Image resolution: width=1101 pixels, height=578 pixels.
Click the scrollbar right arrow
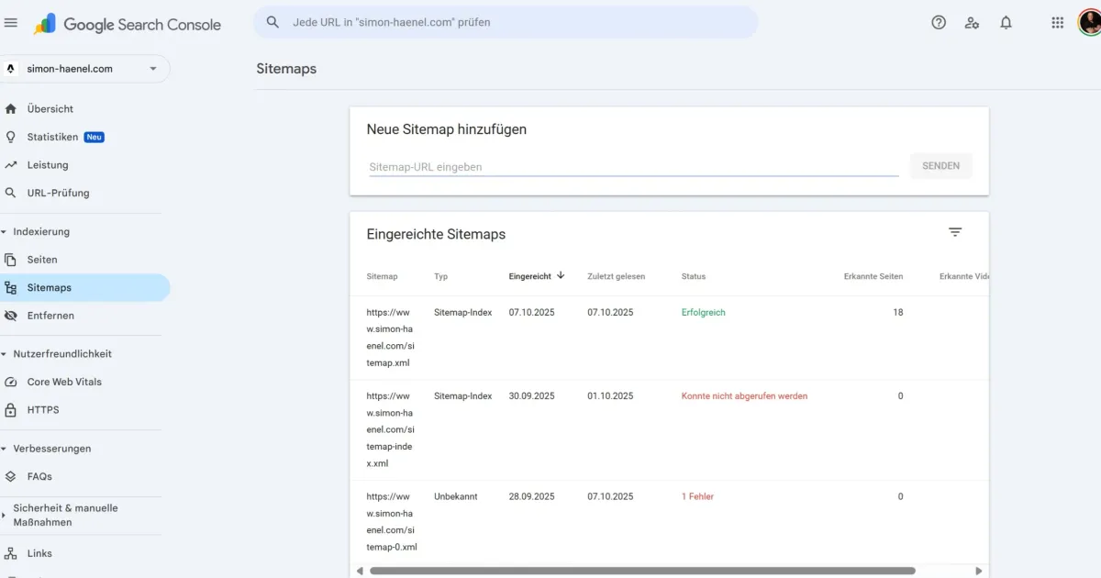point(979,571)
